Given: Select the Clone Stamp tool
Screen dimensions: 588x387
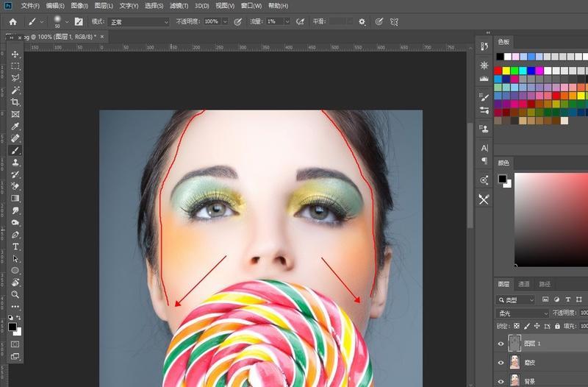Looking at the screenshot, I should point(15,163).
